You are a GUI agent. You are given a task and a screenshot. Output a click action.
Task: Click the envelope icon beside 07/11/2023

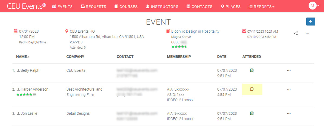pos(244,31)
